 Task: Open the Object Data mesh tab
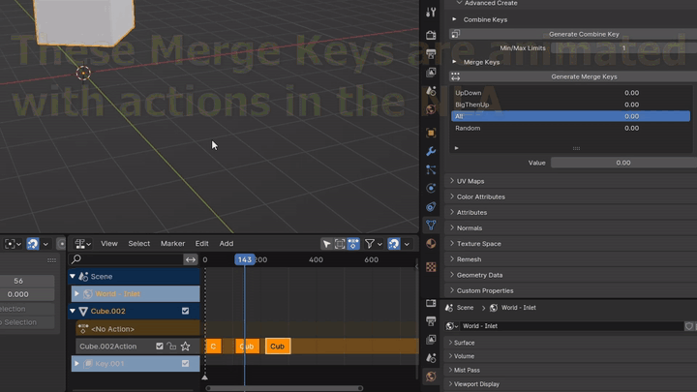pos(431,226)
